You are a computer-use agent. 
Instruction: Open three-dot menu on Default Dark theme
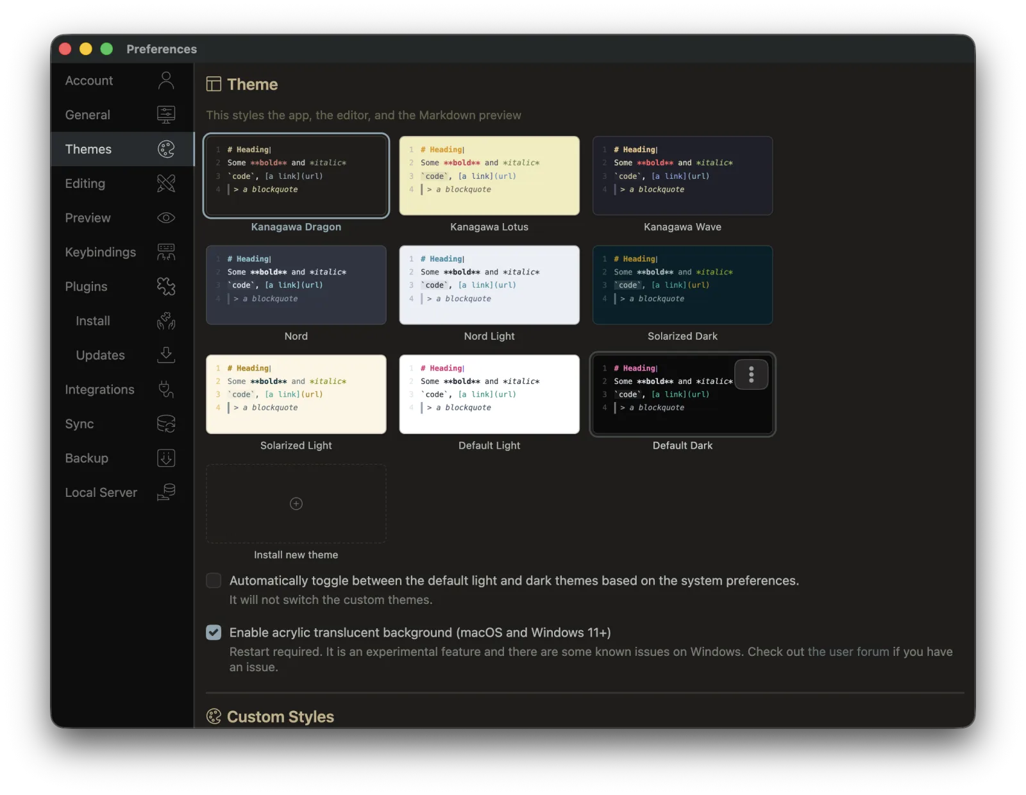point(751,374)
